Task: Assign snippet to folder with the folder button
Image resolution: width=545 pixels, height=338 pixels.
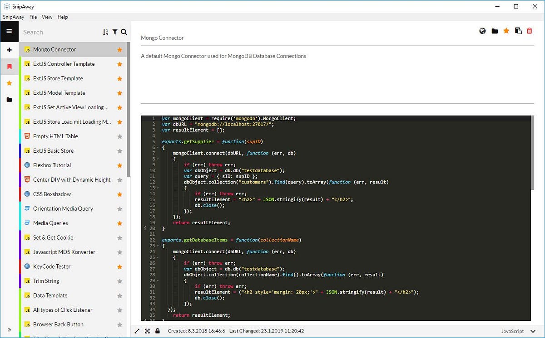Action: pyautogui.click(x=494, y=31)
